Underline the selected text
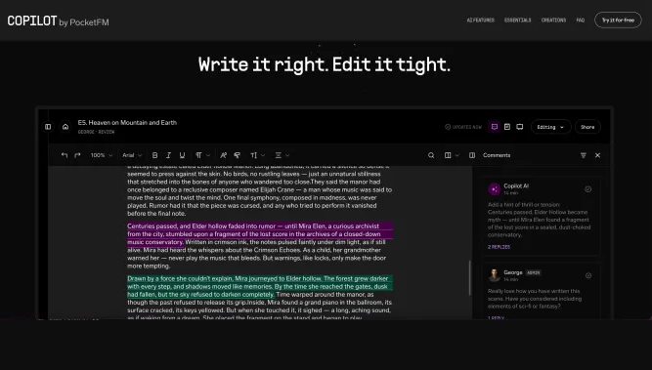Image resolution: width=652 pixels, height=370 pixels. tap(182, 155)
